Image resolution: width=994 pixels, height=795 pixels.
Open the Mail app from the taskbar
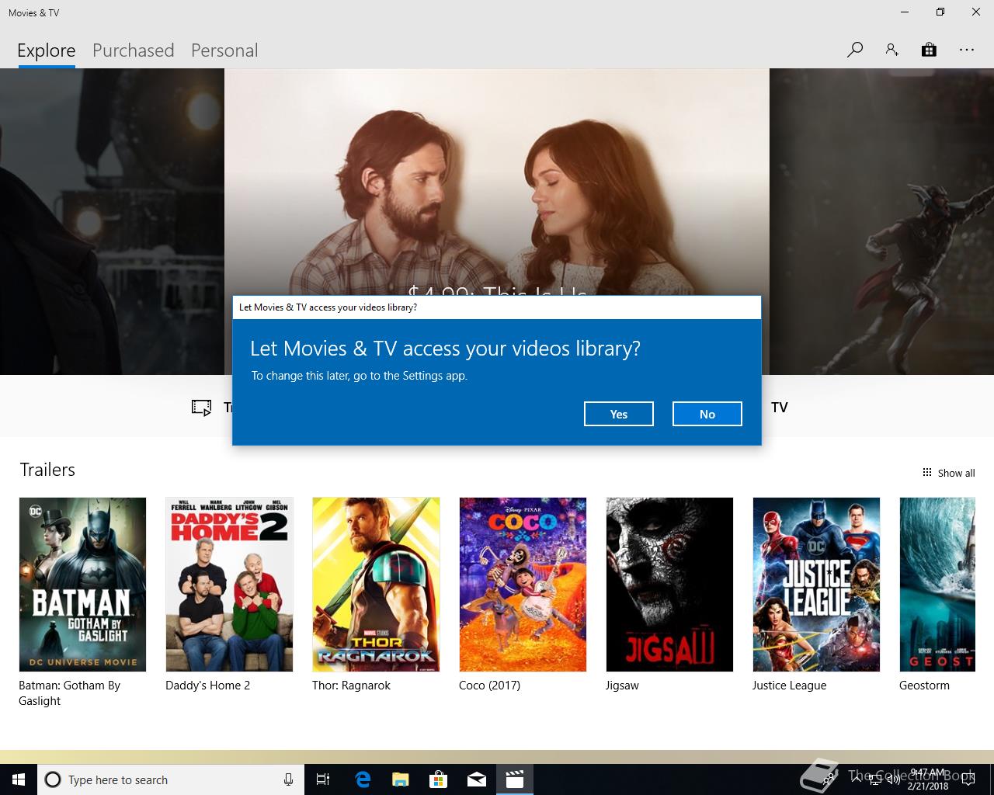click(x=477, y=779)
